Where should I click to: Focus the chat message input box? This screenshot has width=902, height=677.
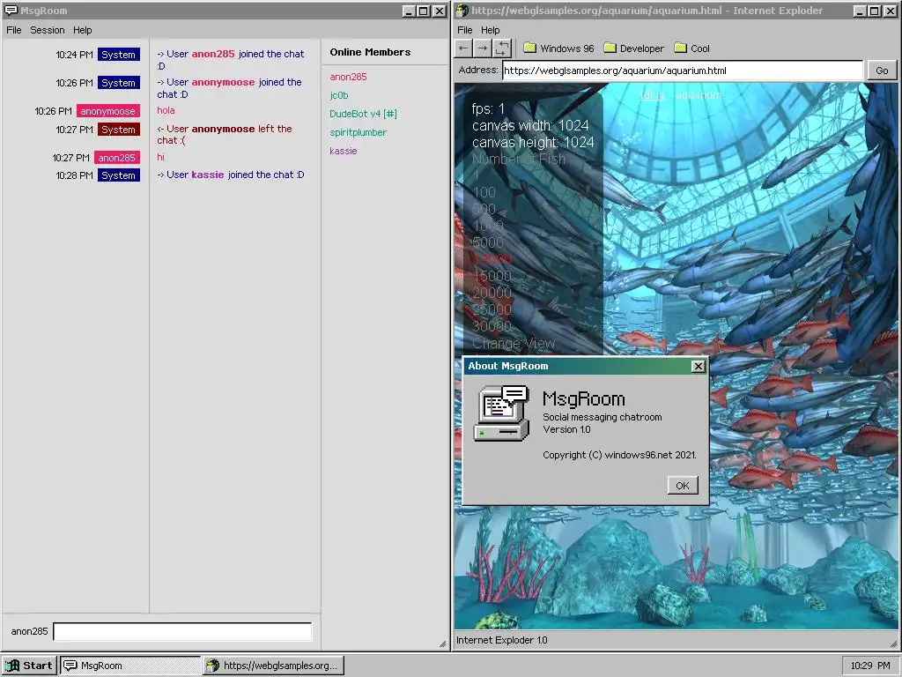pyautogui.click(x=182, y=631)
